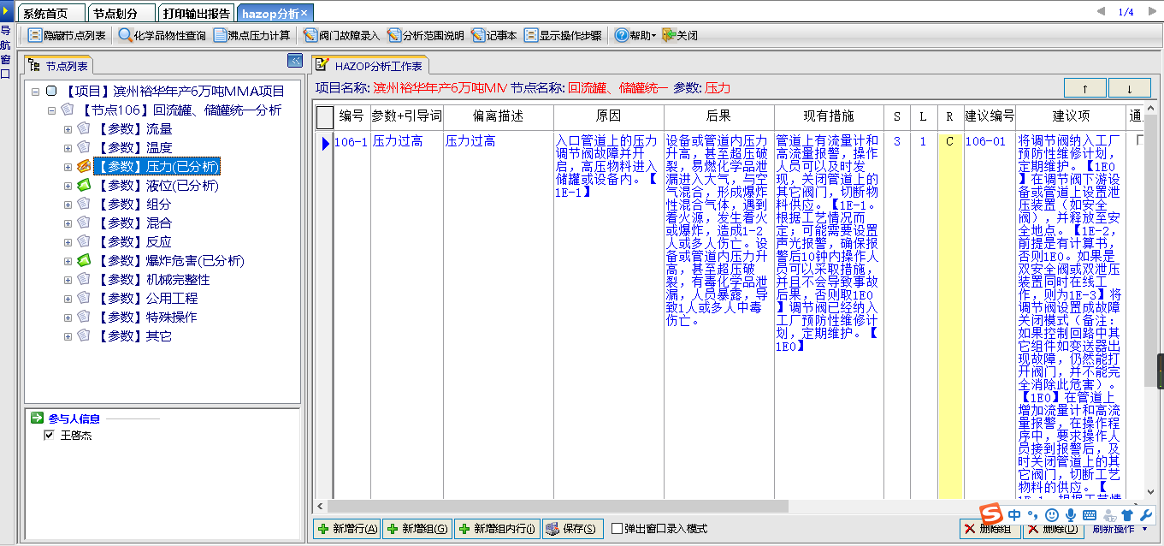1164x546 pixels.
Task: Expand the 温度 parameter node
Action: click(x=68, y=147)
